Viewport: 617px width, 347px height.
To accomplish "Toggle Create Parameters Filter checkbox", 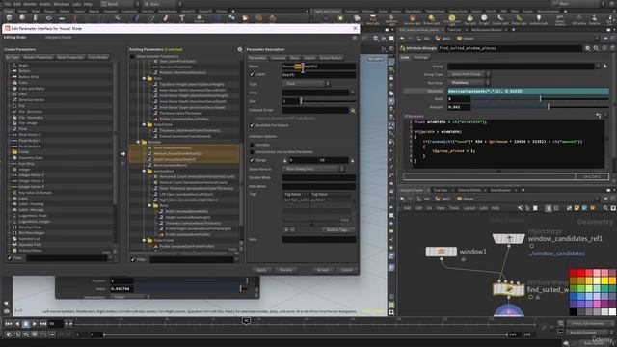I will (10, 258).
